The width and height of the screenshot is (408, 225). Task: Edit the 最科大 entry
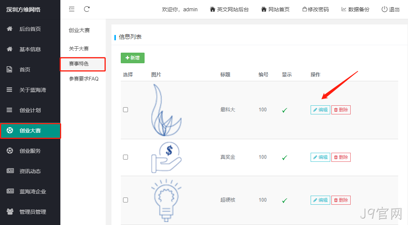(x=320, y=110)
